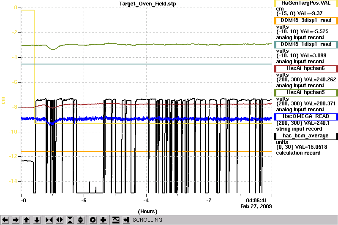This screenshot has width=338, height=225.
Task: Click the -6 x-axis tick label
Action: [x=84, y=201]
